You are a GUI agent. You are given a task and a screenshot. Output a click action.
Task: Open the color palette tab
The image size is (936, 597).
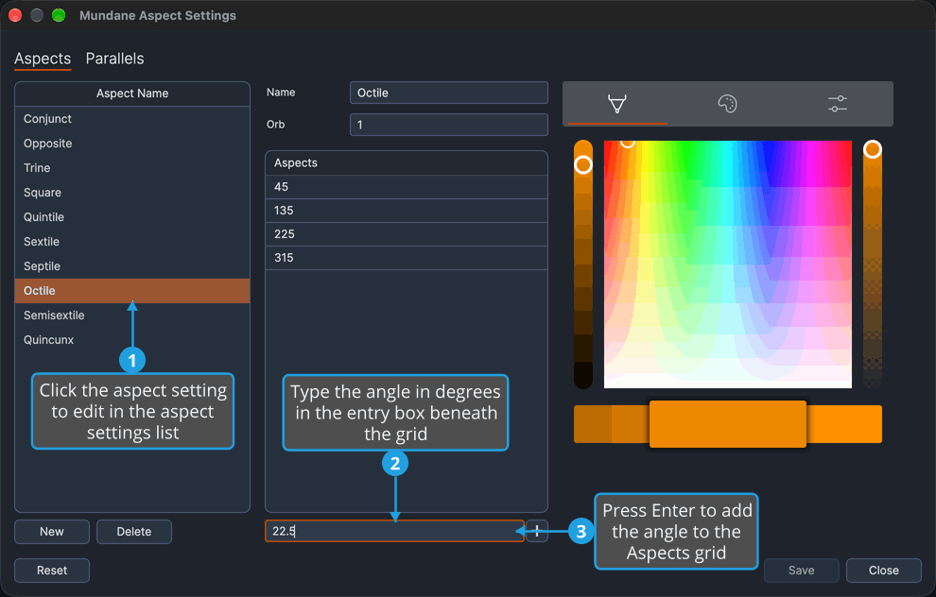tap(727, 104)
